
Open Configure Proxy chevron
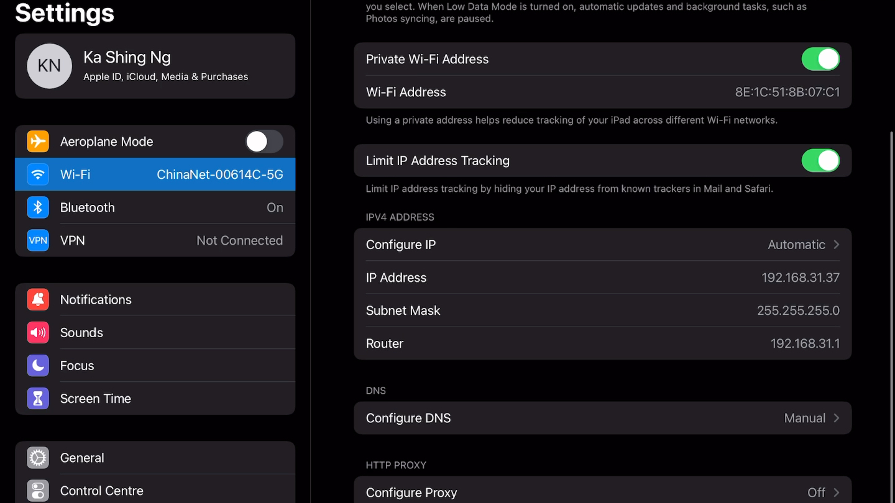837,492
